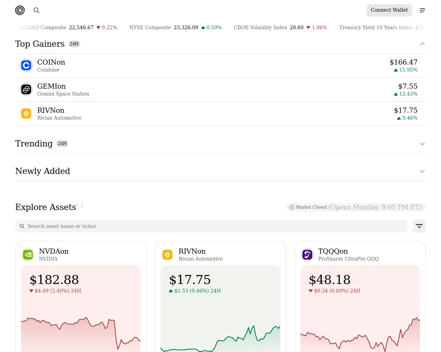Open the COINon row
This screenshot has height=352, width=441.
(x=220, y=66)
